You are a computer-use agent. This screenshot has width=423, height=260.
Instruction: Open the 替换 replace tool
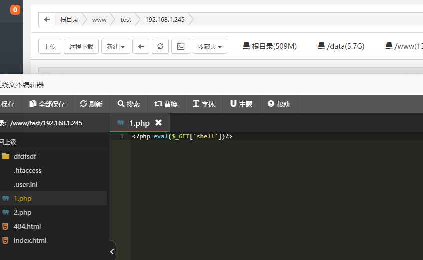click(x=166, y=104)
